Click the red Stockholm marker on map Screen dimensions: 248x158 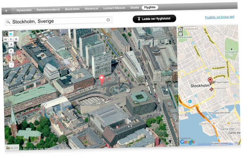click(x=210, y=80)
